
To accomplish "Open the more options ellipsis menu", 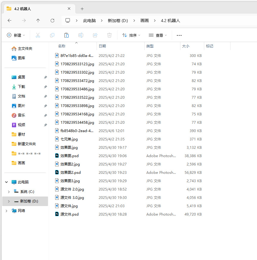I will 179,35.
